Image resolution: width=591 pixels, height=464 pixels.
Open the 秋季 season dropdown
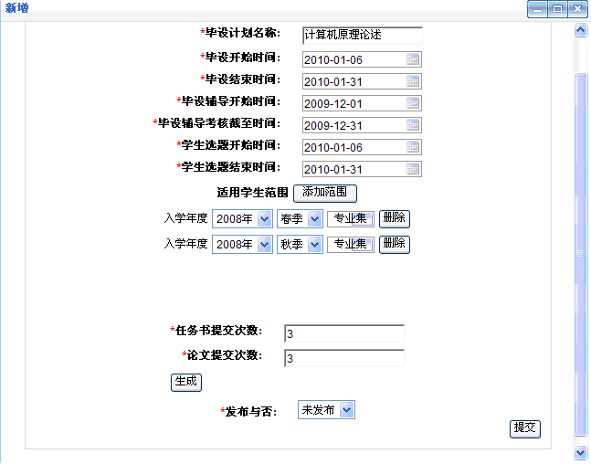300,244
